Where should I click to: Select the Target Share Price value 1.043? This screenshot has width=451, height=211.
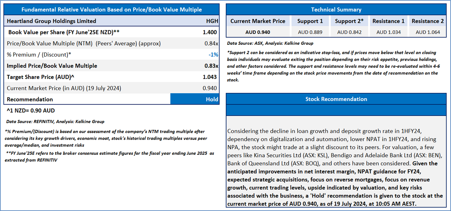pos(210,77)
